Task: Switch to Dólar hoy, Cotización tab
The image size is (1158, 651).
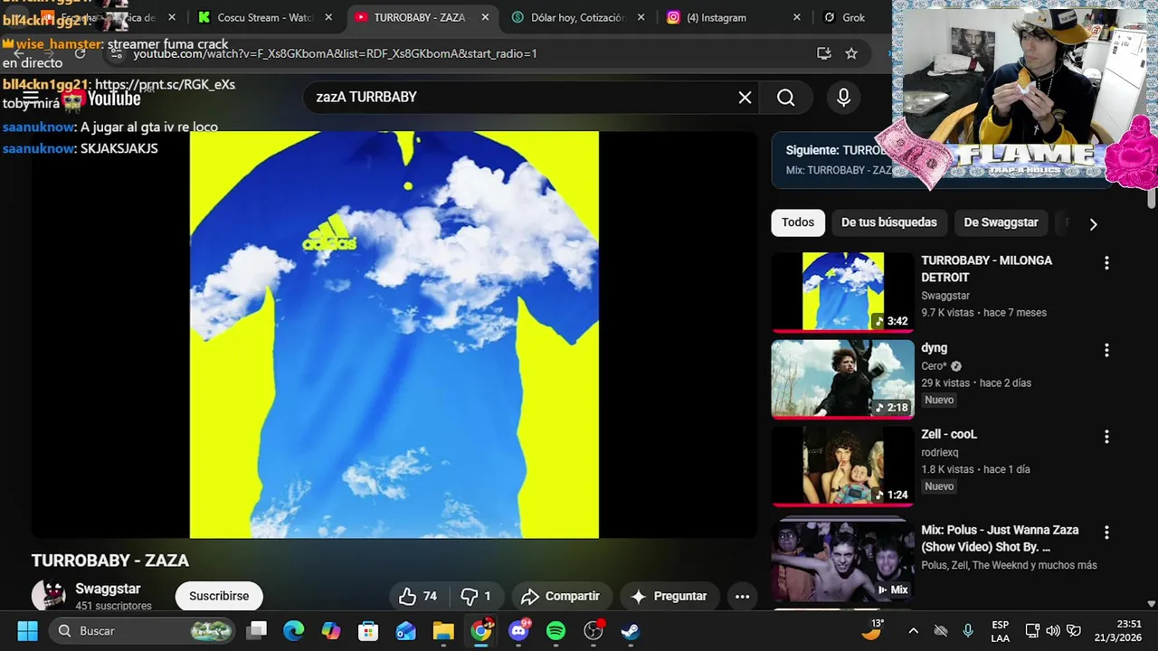Action: pos(579,17)
